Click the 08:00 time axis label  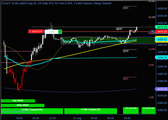click(x=127, y=118)
